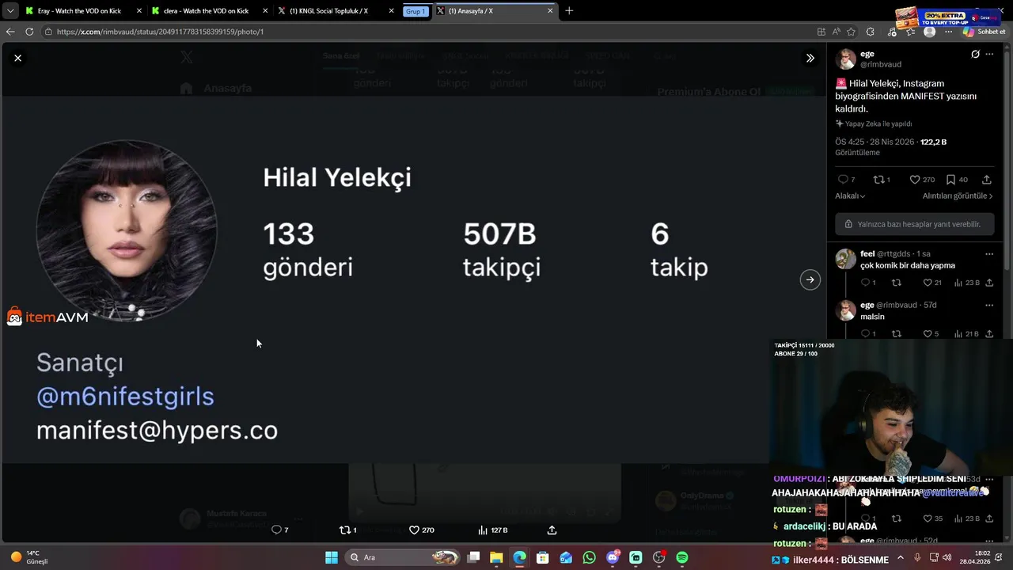This screenshot has width=1013, height=570.
Task: Open WhatsApp from taskbar
Action: [x=589, y=557]
